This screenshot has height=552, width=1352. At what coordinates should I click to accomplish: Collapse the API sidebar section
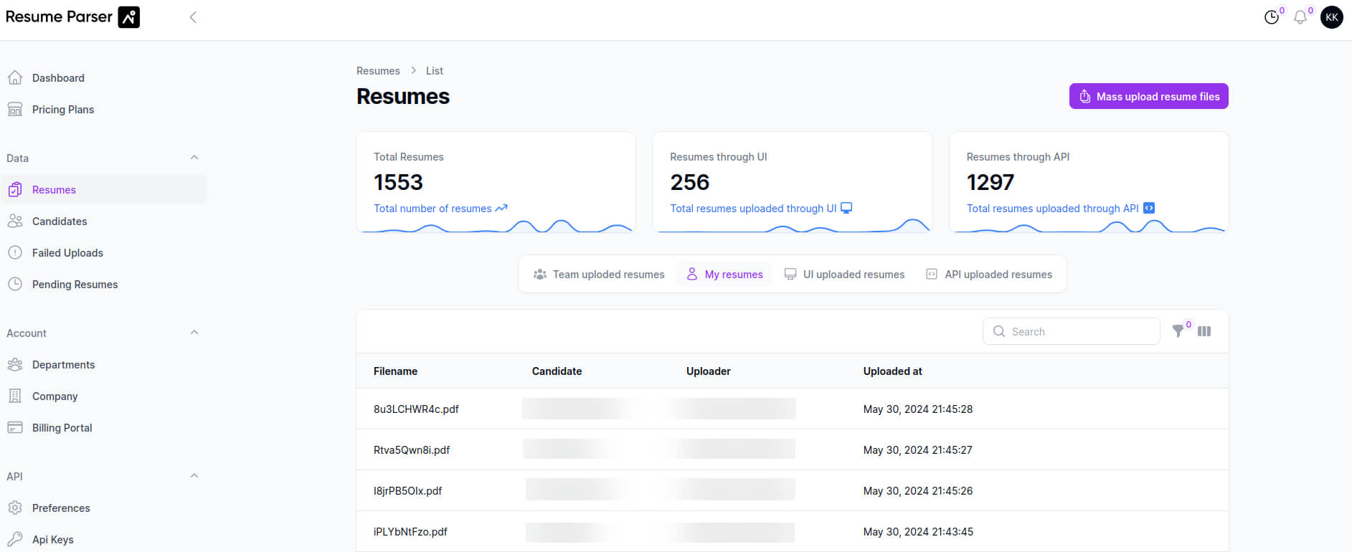[194, 476]
